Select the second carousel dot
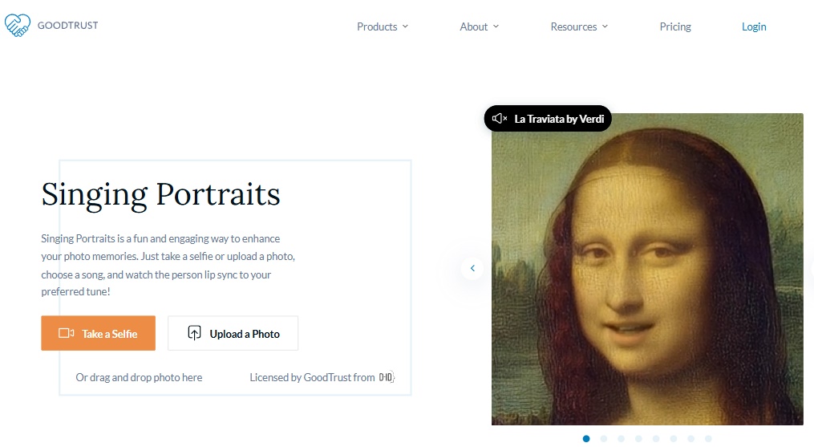 click(x=604, y=439)
